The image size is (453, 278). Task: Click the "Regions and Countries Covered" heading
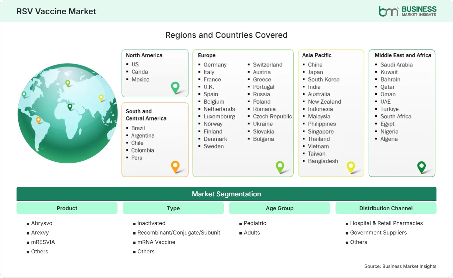coord(226,35)
